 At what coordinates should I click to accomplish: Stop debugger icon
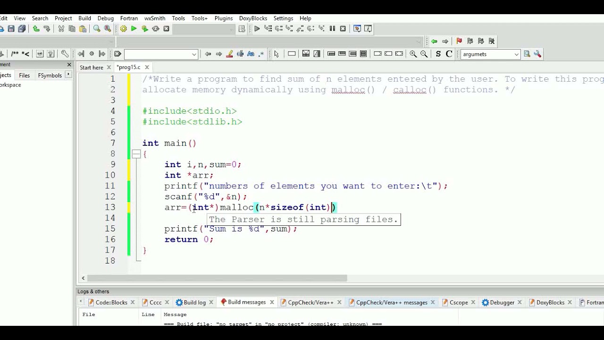tap(343, 29)
